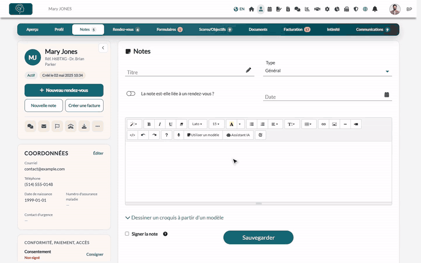This screenshot has height=263, width=421.
Task: Switch to the Facturation tab
Action: click(297, 29)
